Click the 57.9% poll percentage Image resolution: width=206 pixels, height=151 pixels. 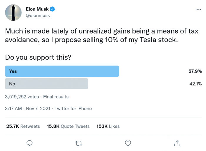click(x=195, y=71)
